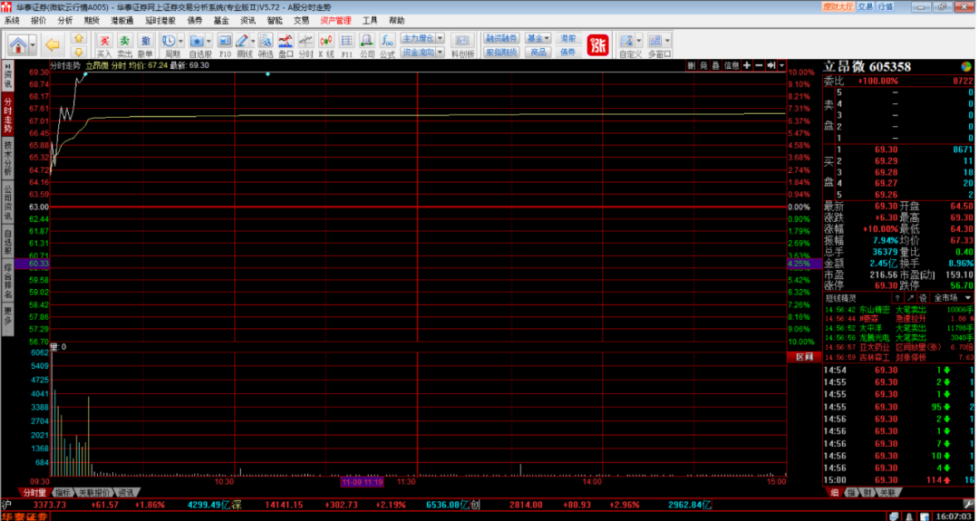This screenshot has height=521, width=979.
Task: Switch to the 关联报价 bottom tab
Action: [x=94, y=493]
